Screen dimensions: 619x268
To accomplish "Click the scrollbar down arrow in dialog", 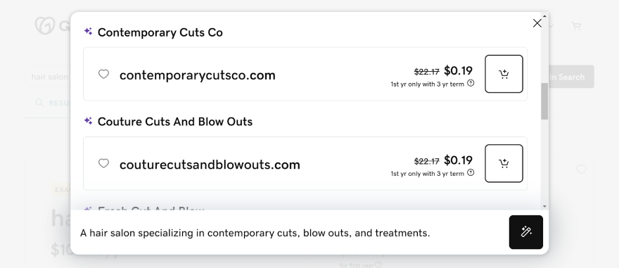I will [x=544, y=206].
